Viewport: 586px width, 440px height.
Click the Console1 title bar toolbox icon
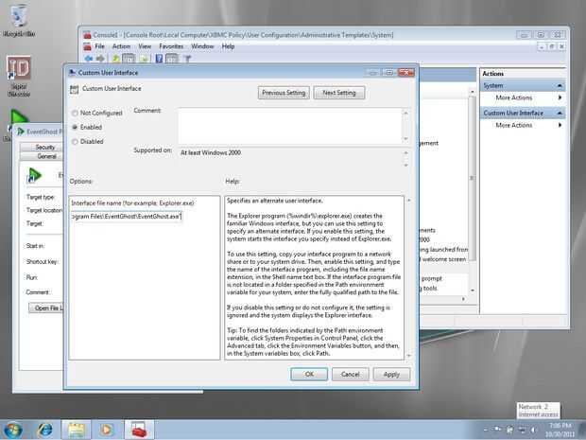pos(87,35)
